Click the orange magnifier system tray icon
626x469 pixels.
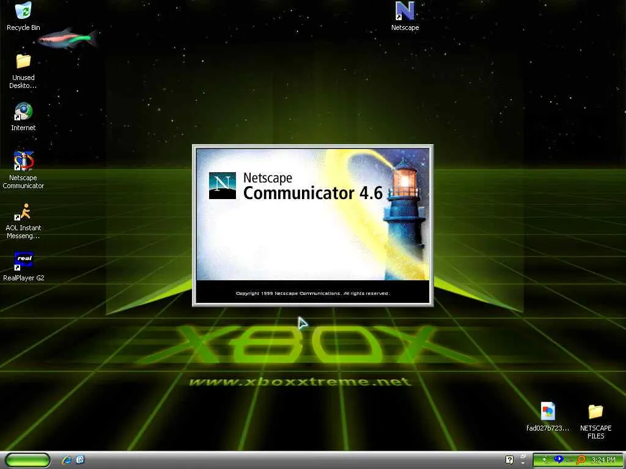point(581,460)
